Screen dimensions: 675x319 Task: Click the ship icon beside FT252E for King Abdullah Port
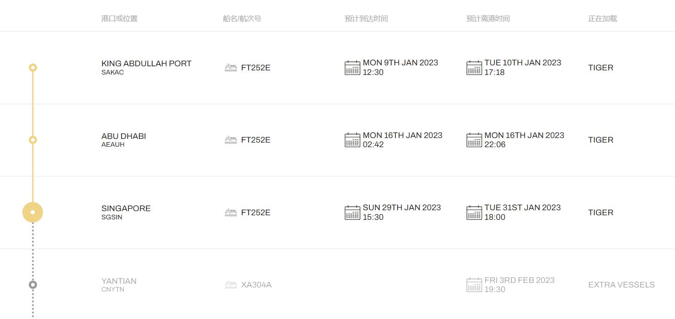point(231,68)
